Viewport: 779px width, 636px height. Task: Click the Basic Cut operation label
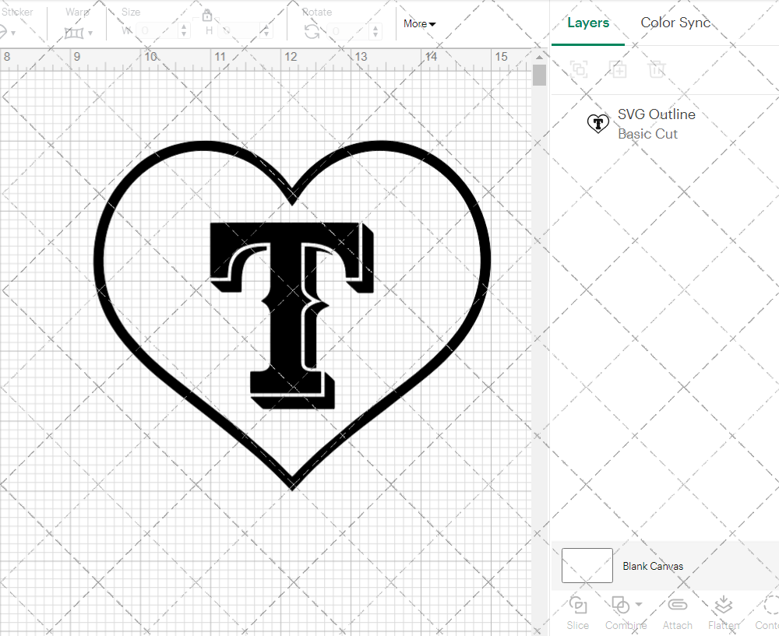pos(647,134)
